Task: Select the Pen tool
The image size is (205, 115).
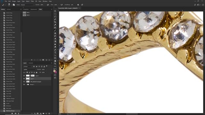Action: coord(55,50)
